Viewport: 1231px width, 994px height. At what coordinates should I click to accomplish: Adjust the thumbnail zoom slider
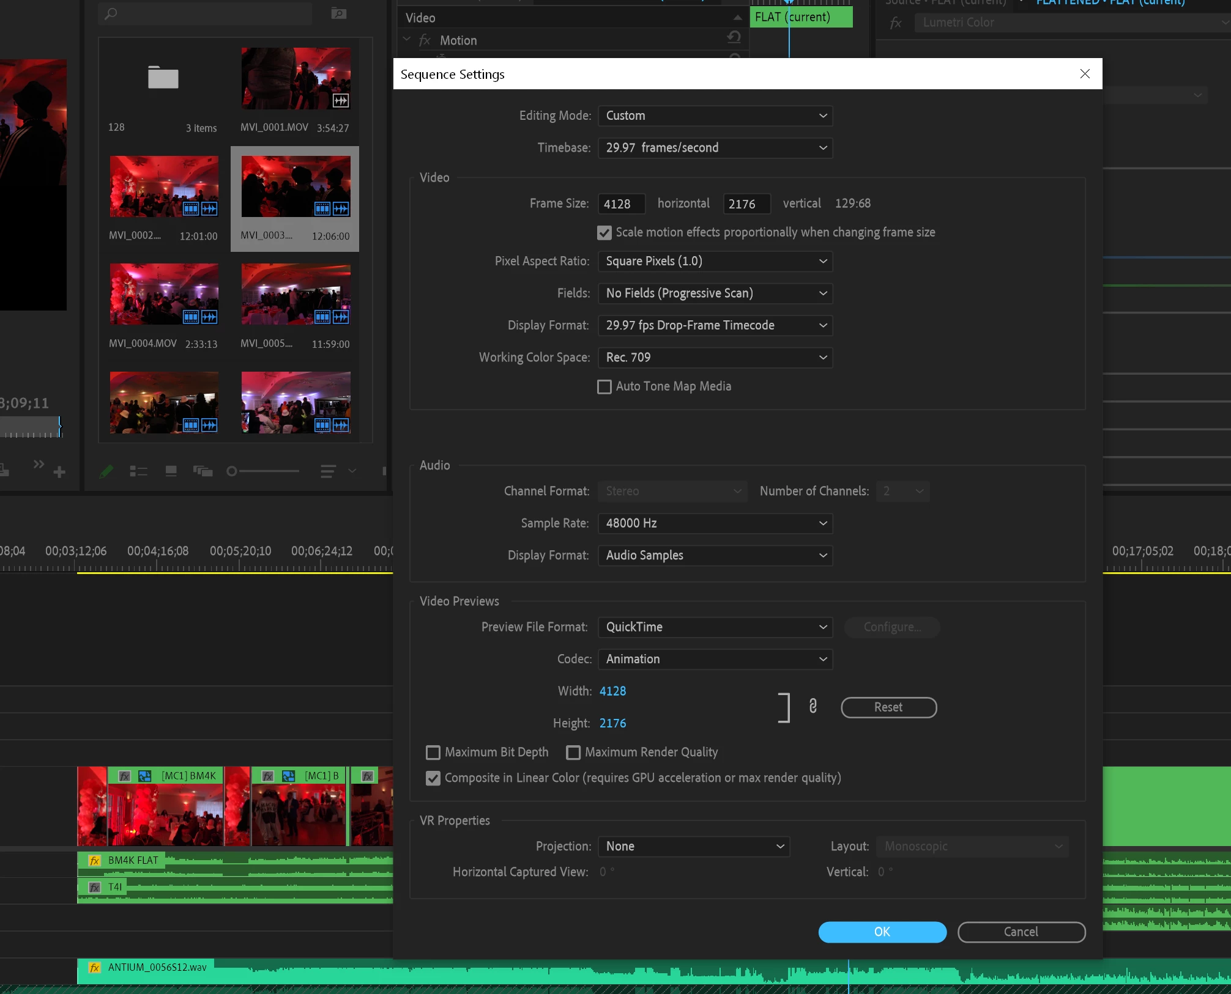232,471
